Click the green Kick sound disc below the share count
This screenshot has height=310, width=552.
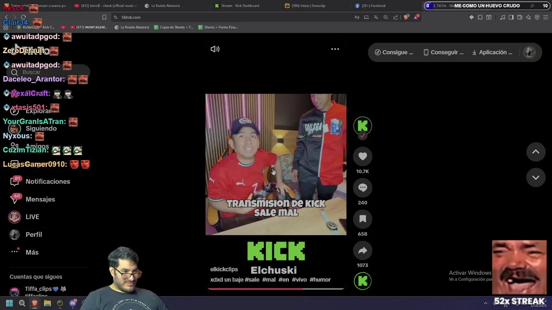tap(363, 281)
